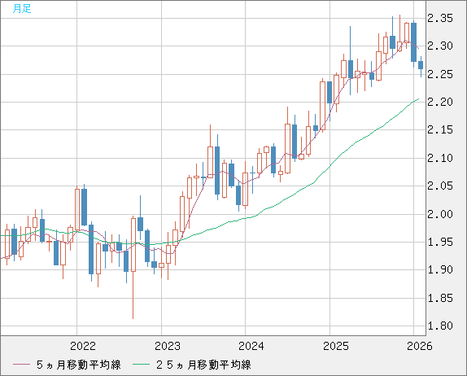Click the 2025 year label on the time axis

[x=336, y=346]
